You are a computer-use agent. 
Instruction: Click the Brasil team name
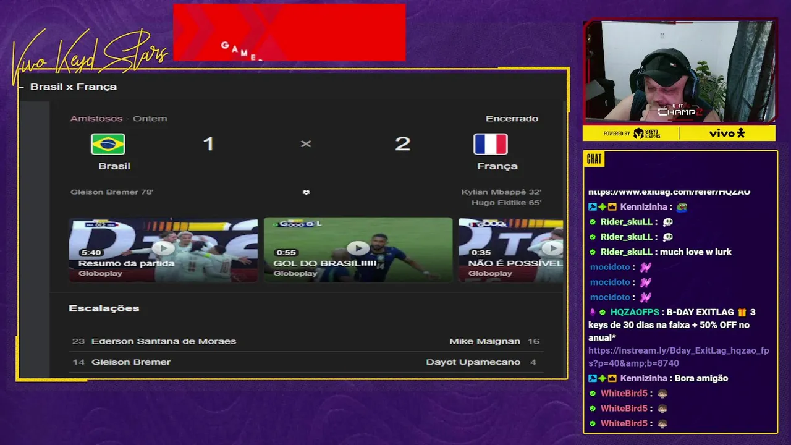tap(114, 166)
